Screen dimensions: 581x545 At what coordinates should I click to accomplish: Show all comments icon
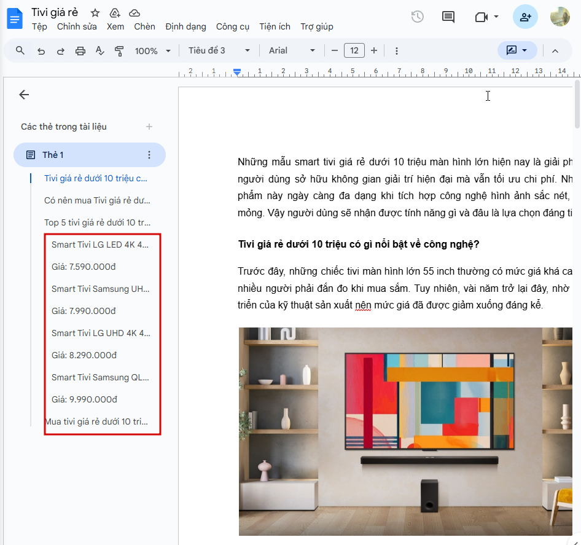click(x=448, y=17)
